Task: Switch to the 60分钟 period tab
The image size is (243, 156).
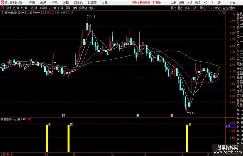Action: click(x=52, y=8)
